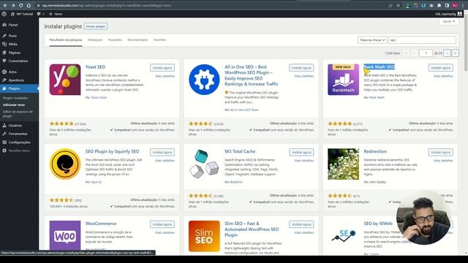Image resolution: width=468 pixels, height=263 pixels.
Task: Click the WordPress logo in admin bar
Action: click(4, 14)
